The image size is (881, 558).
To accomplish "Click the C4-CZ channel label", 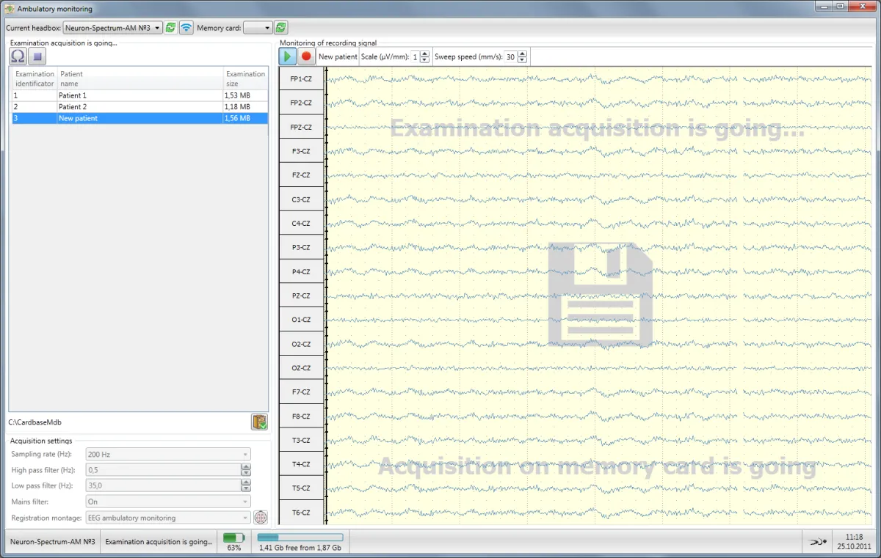I will pos(301,223).
